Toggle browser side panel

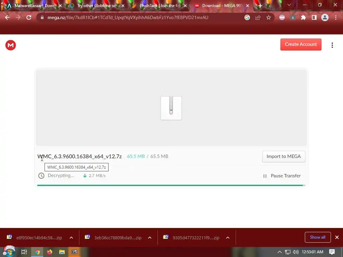coord(314,17)
